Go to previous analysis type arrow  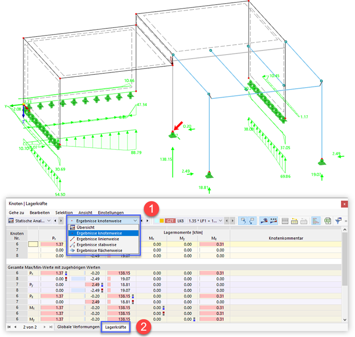click(x=55, y=220)
